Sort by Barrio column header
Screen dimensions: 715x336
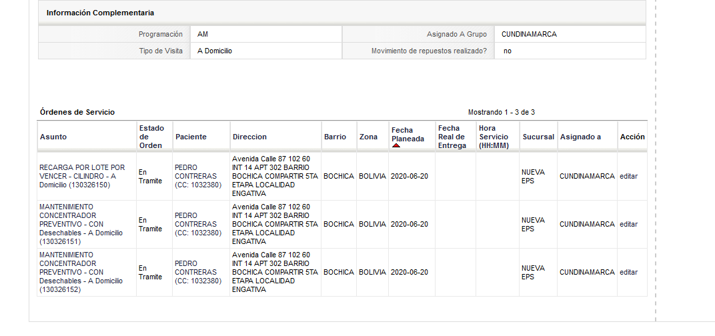click(335, 137)
